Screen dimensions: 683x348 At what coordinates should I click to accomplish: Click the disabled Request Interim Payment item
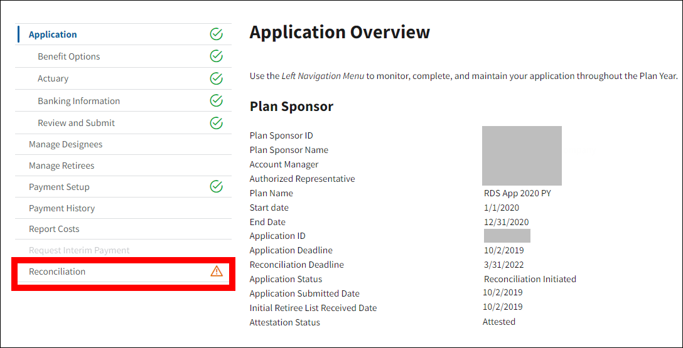click(x=79, y=250)
